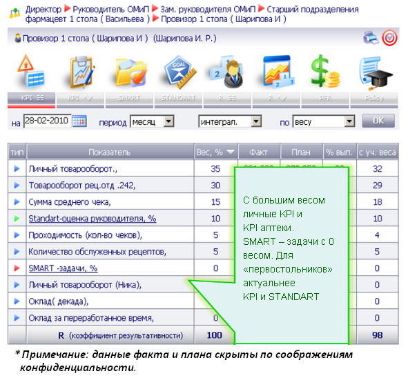Click the red target checkmark icon
Screen dimensions: 408x378
click(x=389, y=38)
